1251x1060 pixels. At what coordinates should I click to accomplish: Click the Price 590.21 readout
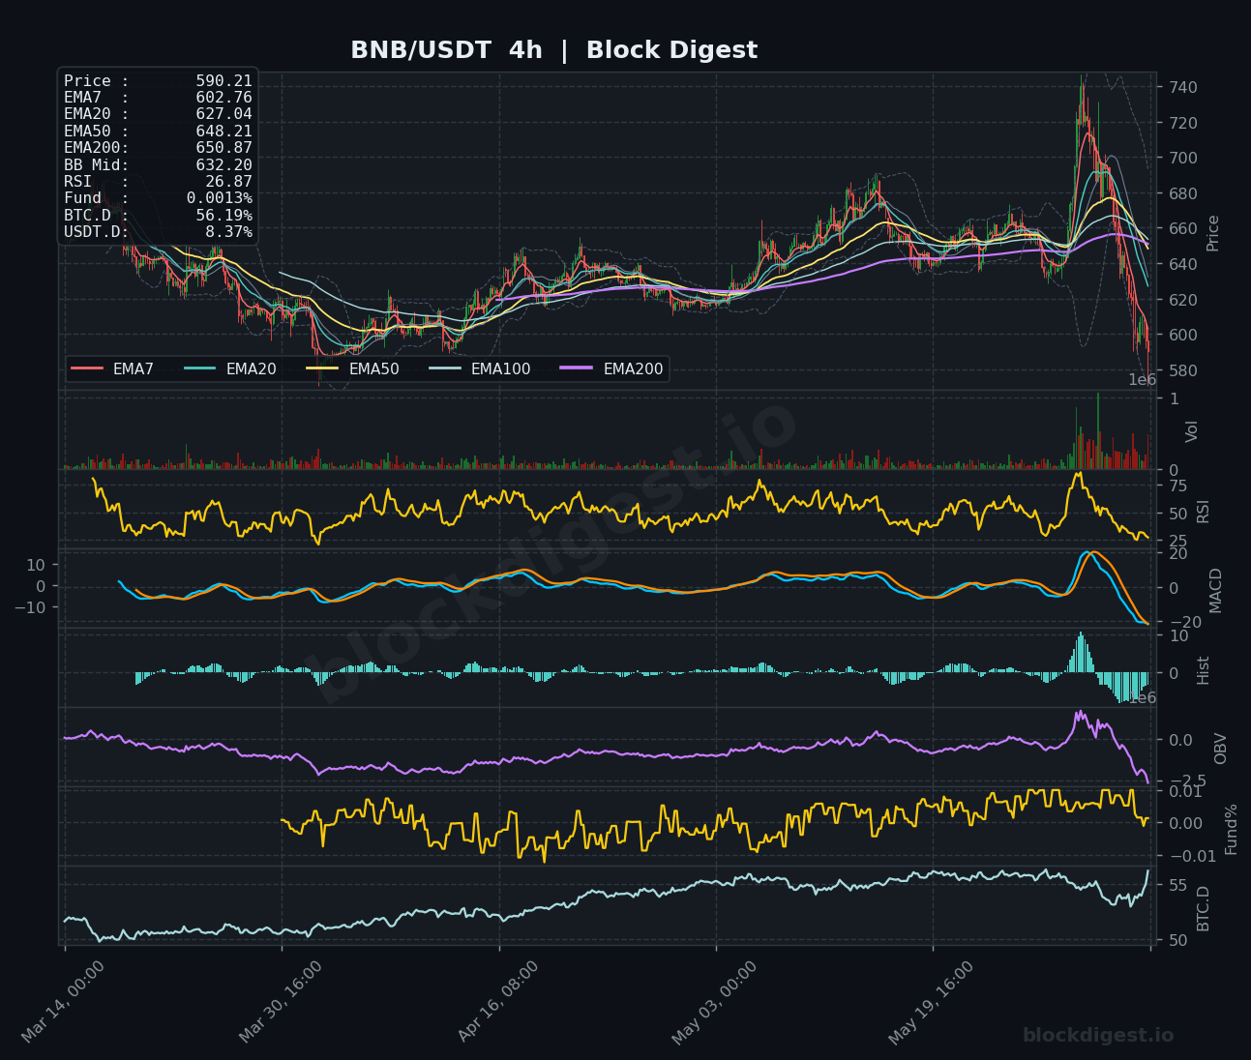coord(158,81)
